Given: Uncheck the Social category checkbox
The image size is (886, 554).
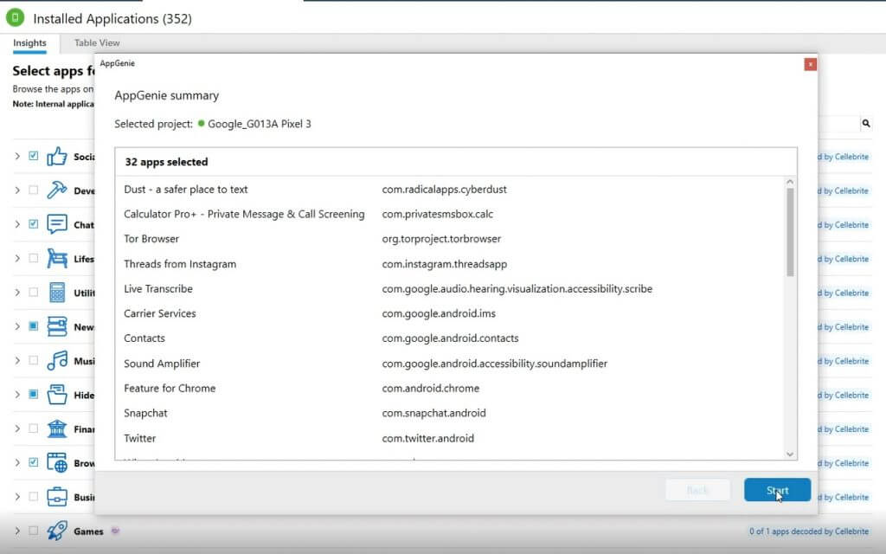Looking at the screenshot, I should [34, 156].
